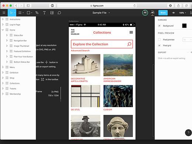Select the Frame tool
This screenshot has width=192, height=144.
pyautogui.click(x=20, y=13)
